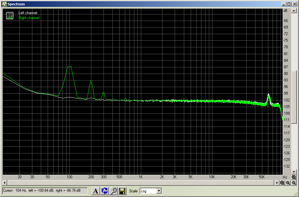Viewport: 299px width, 197px height.
Task: Zoom in dB axis, magnifier beside Hz label
Action: click(294, 177)
